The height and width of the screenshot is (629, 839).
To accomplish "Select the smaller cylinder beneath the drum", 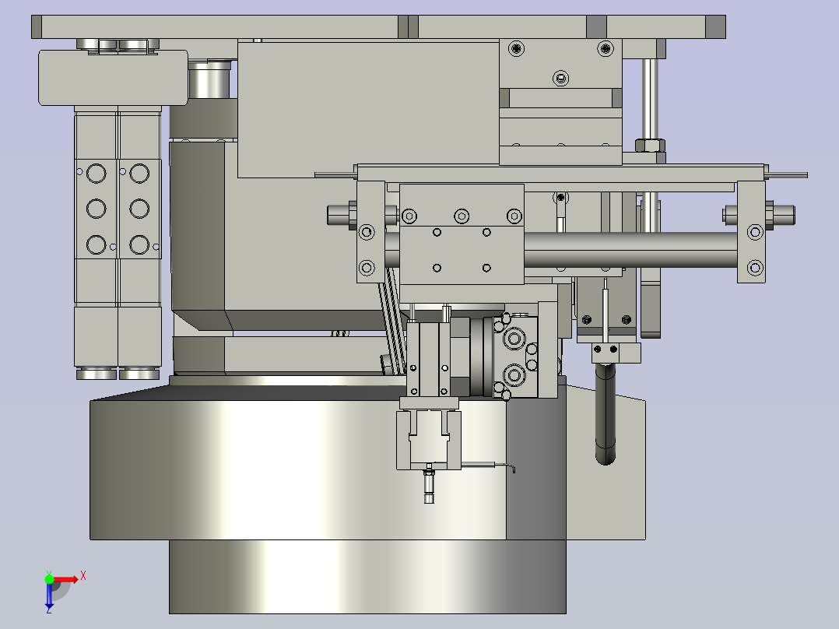I will tap(367, 577).
